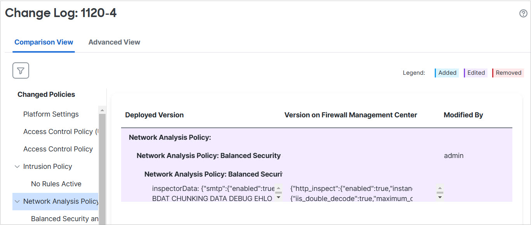Viewport: 531px width, 225px height.
Task: Collapse the Intrusion Policy tree node
Action: 17,167
